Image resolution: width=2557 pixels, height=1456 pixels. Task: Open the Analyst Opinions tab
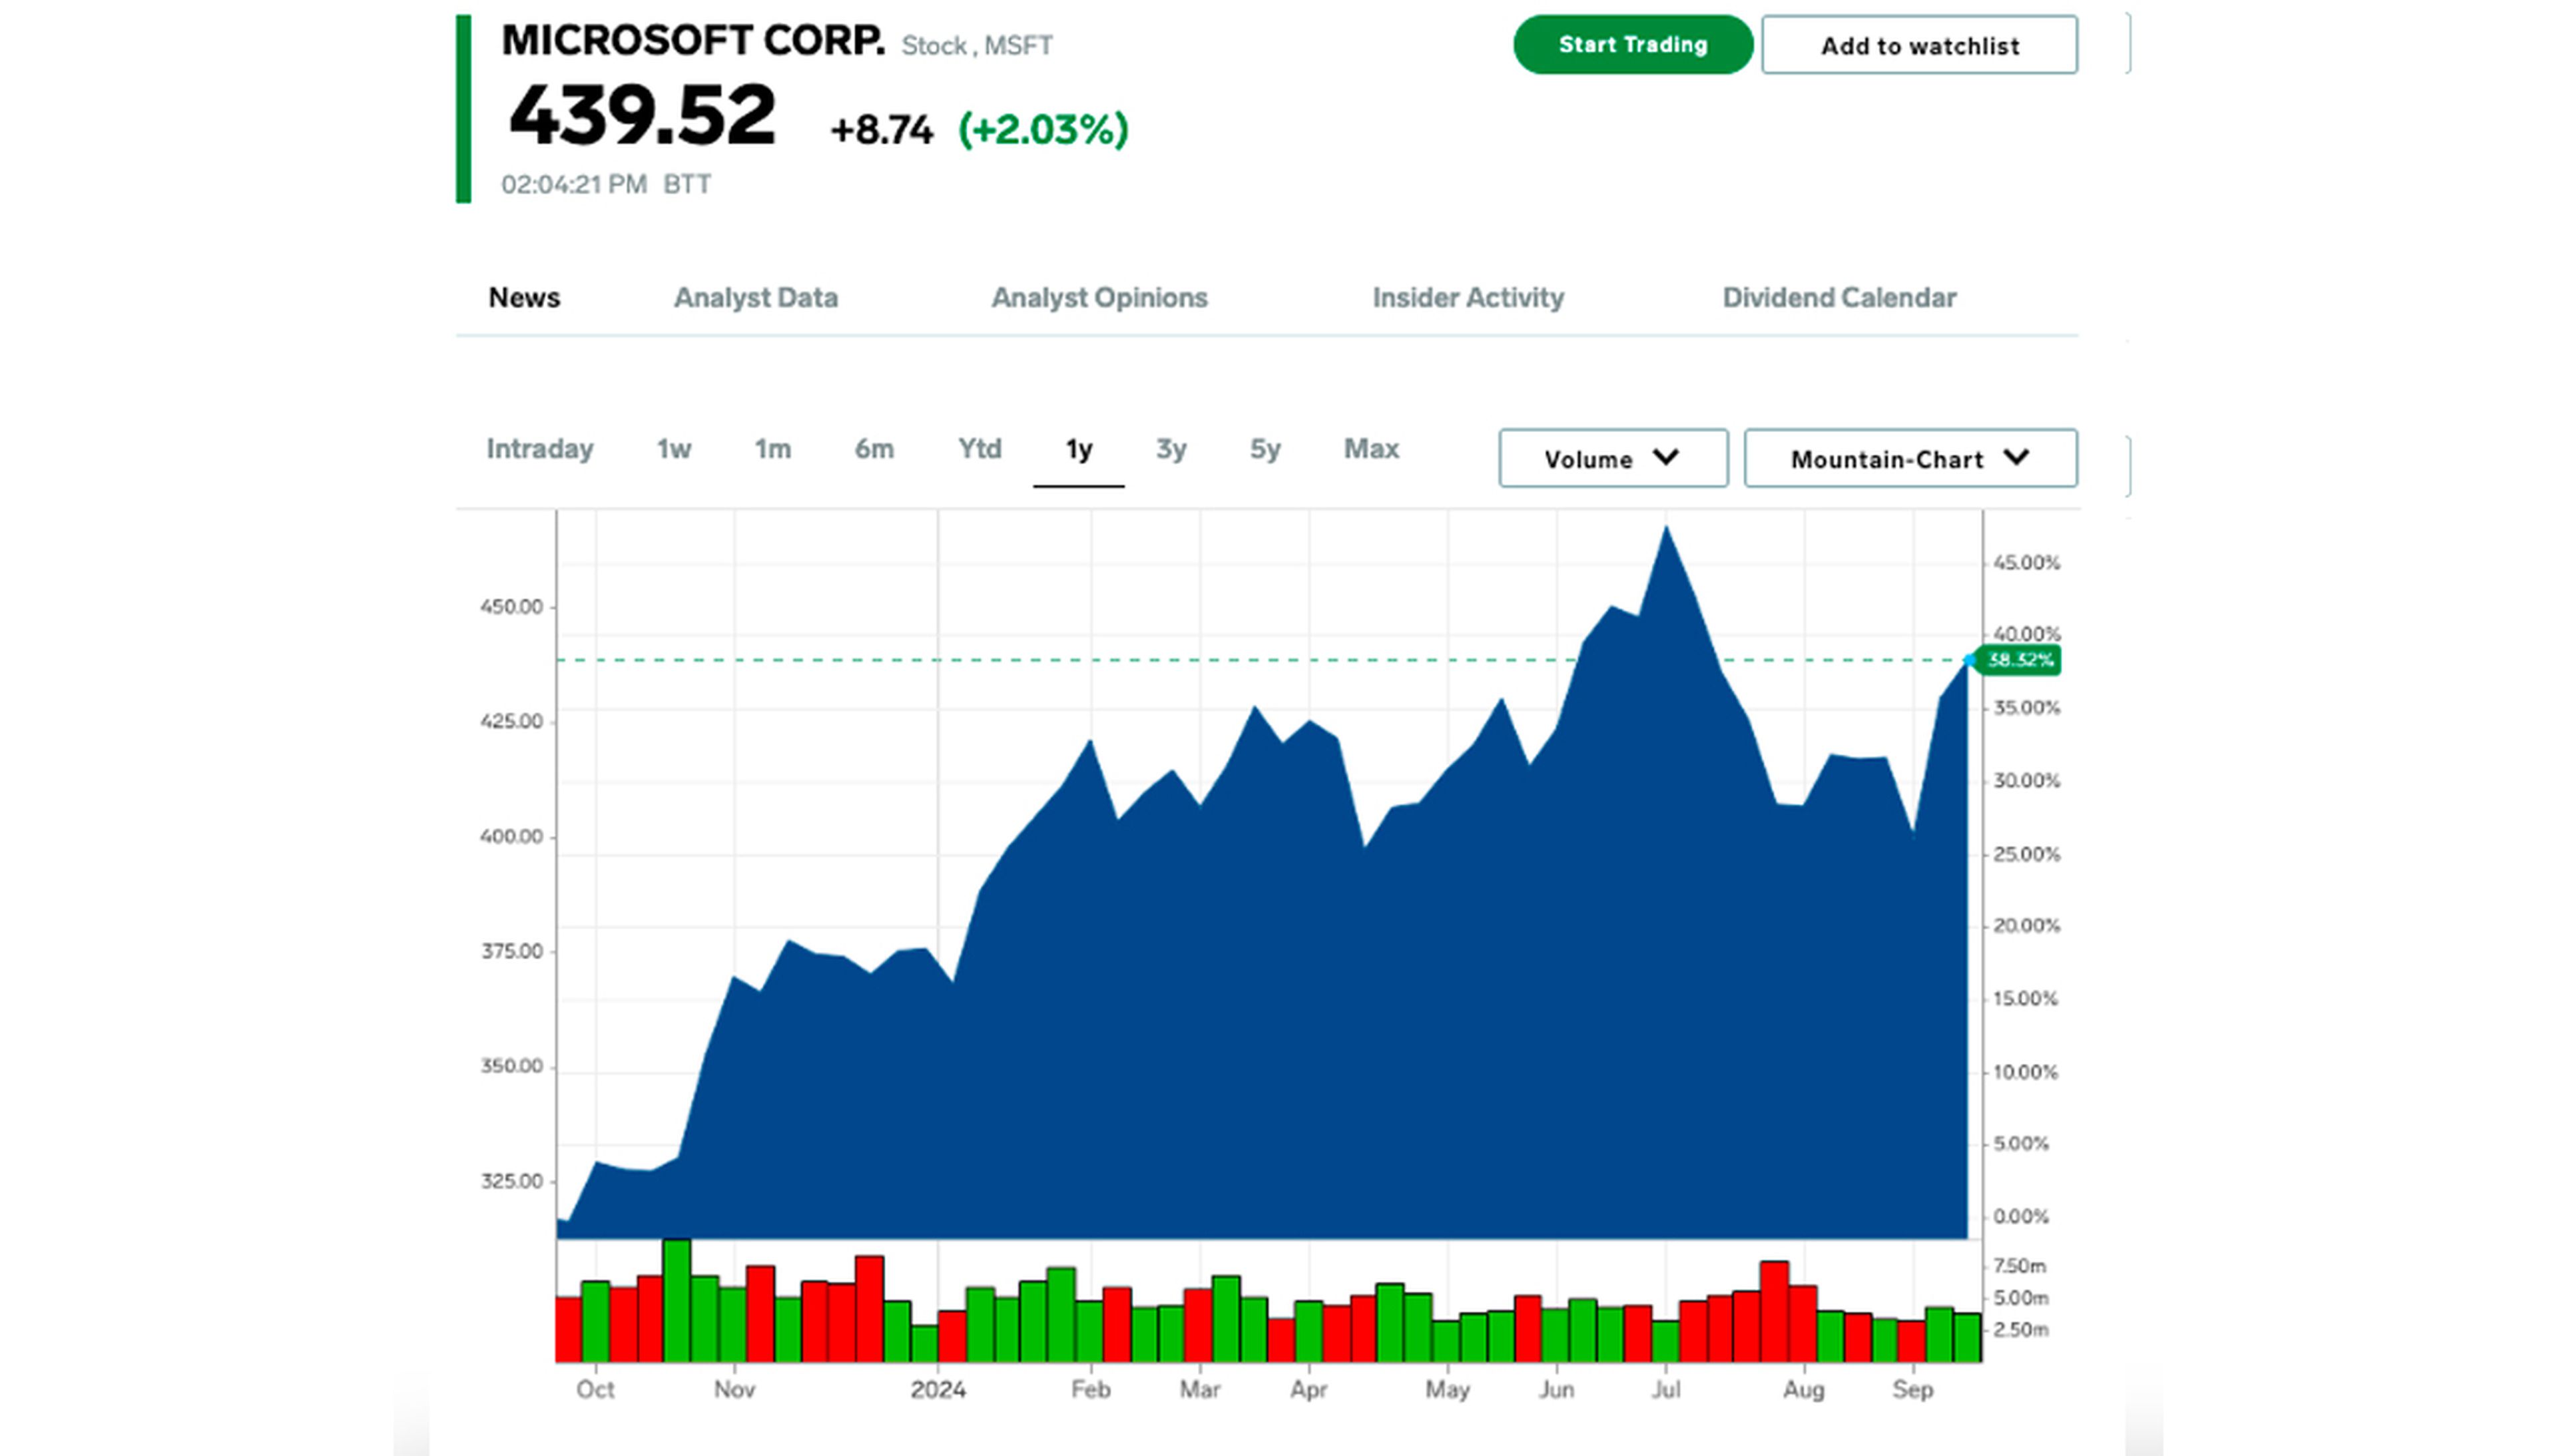tap(1099, 298)
